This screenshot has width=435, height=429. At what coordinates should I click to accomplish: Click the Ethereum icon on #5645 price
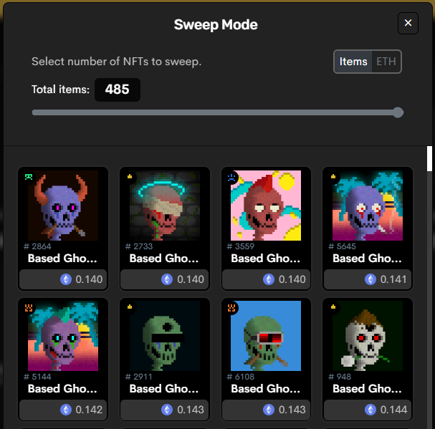point(371,279)
